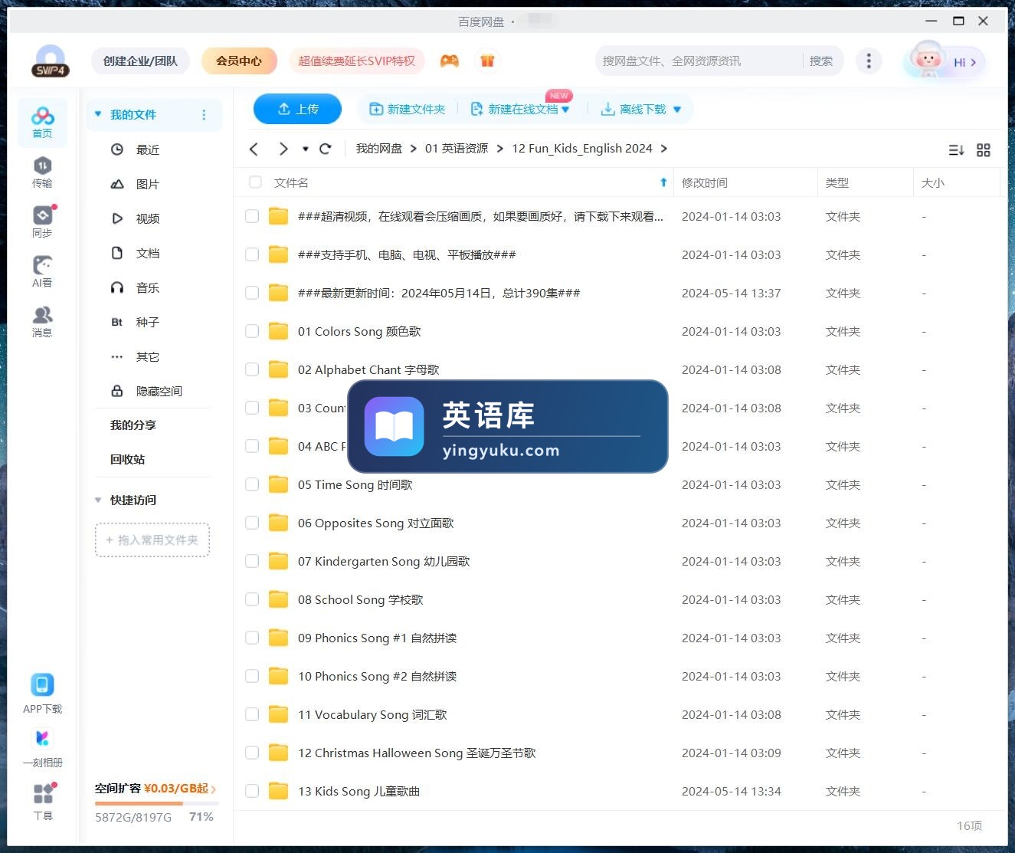This screenshot has width=1015, height=853.
Task: Collapse the 快捷访问 section arrow
Action: pyautogui.click(x=97, y=500)
